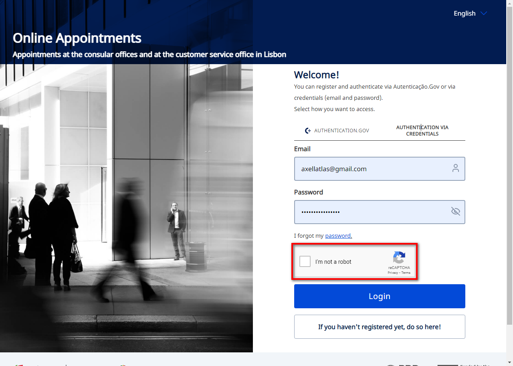Click the chevron arrow beside English

tap(483, 13)
